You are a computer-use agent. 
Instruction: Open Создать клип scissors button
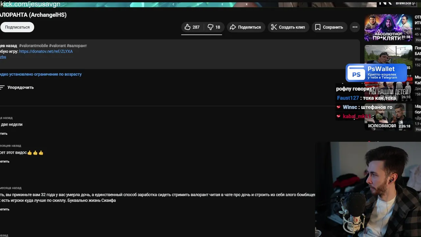click(288, 27)
